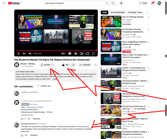The height and width of the screenshot is (139, 167).
Task: Open player settings gear
Action: [x=76, y=54]
